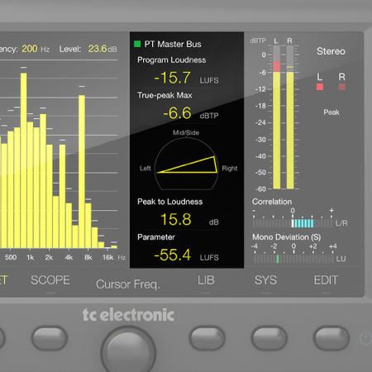Click the Mid/Side stereo vector display
This screenshot has height=372, width=372.
click(x=186, y=164)
